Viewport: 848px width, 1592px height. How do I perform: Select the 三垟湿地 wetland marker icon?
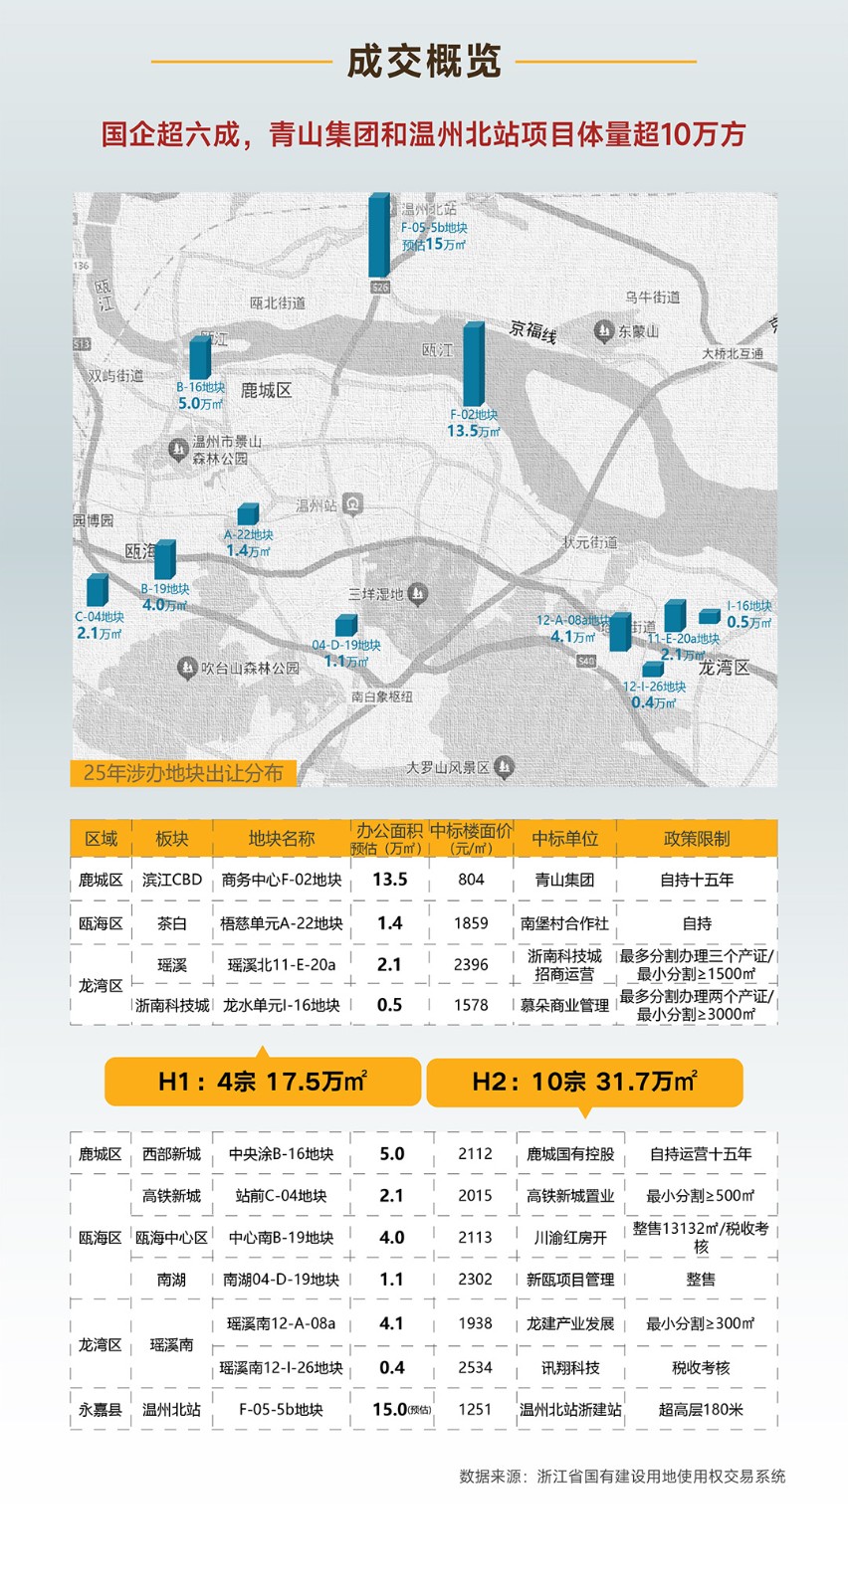(x=417, y=593)
